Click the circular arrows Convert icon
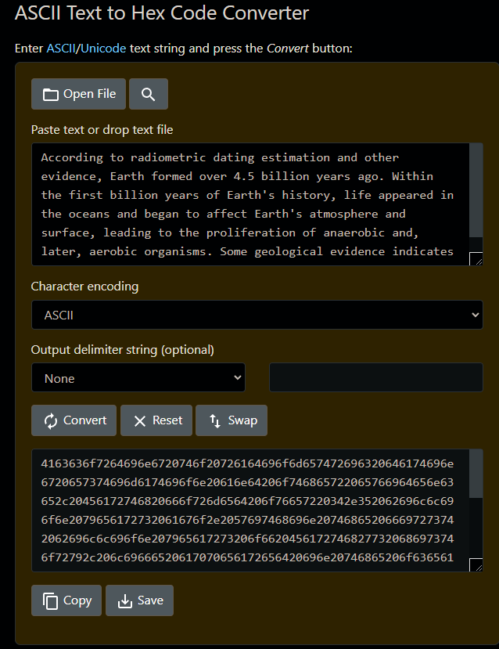Screen dimensions: 499x649 tap(51, 420)
